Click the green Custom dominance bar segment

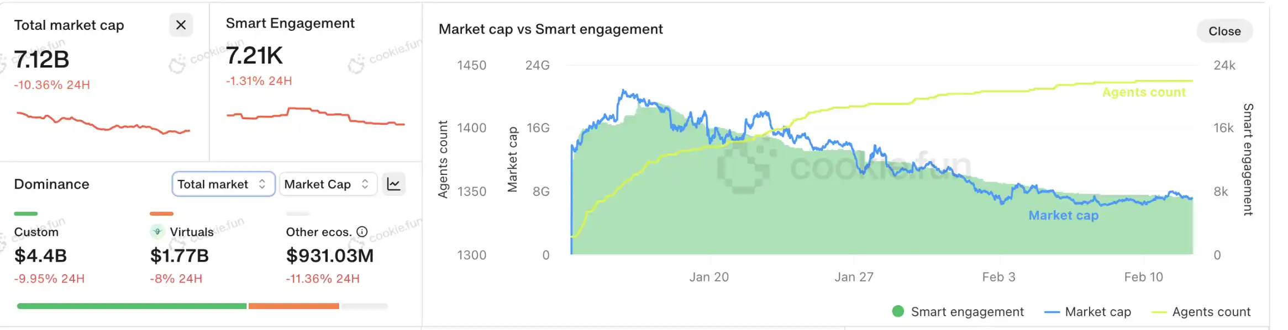(132, 306)
